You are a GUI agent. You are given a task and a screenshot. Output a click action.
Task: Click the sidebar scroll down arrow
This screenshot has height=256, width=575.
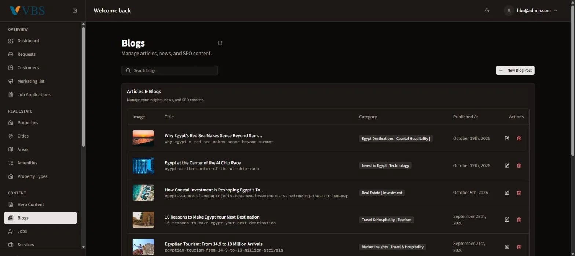tap(83, 247)
